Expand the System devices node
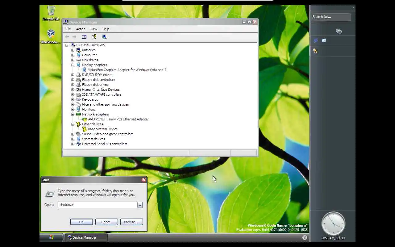The width and height of the screenshot is (395, 247). (73, 139)
